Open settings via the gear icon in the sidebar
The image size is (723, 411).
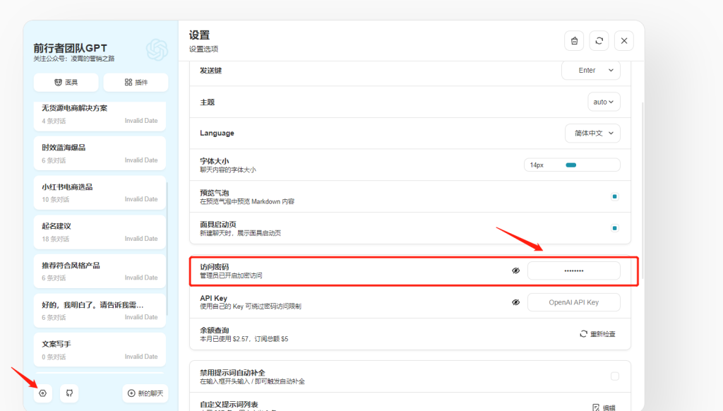tap(43, 393)
